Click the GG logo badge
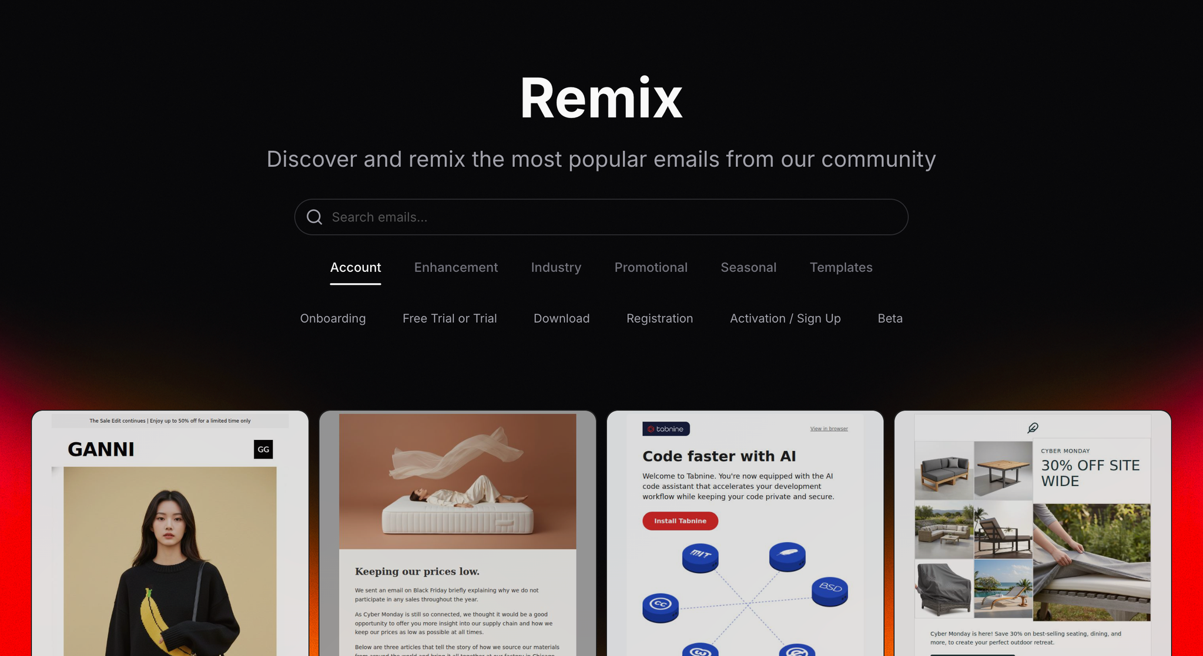Viewport: 1203px width, 656px height. (263, 449)
